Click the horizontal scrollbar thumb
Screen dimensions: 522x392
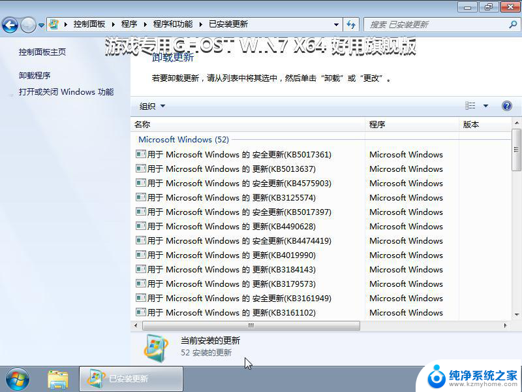click(x=251, y=325)
